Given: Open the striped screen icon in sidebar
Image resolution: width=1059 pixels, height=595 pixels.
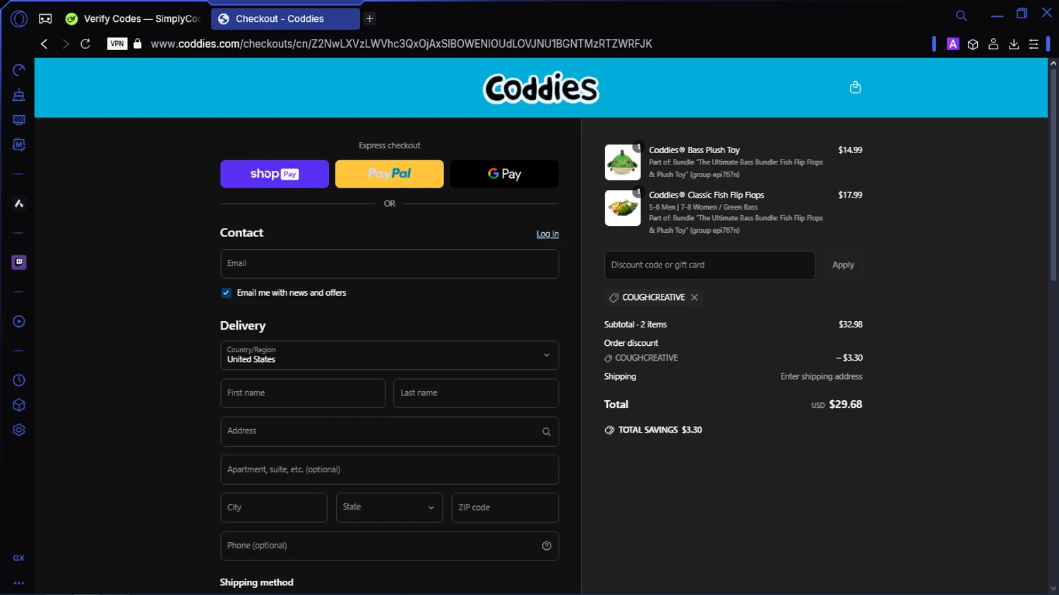Looking at the screenshot, I should point(19,120).
